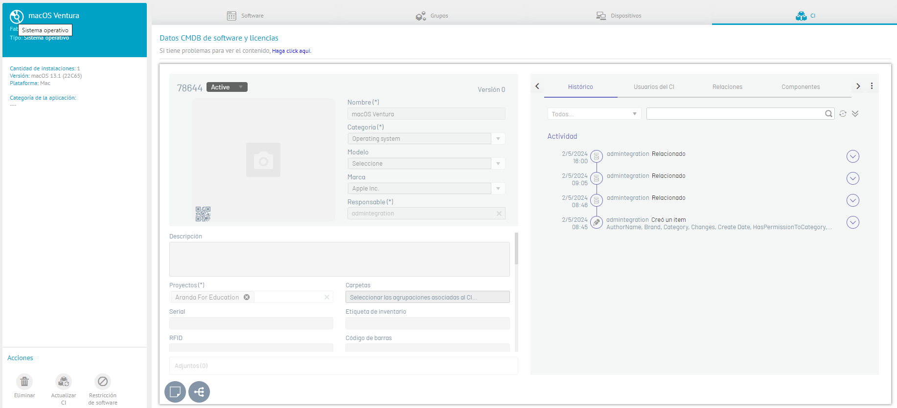Click the Descripción text area
The image size is (897, 408).
point(340,259)
